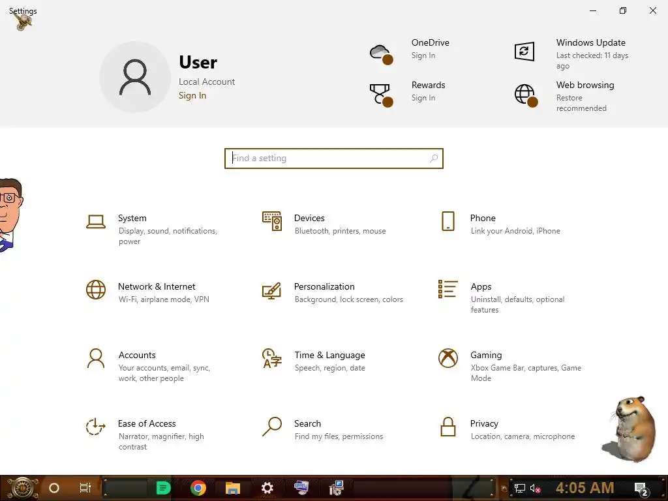Click the Sign In link under Local Account
Viewport: 668px width, 501px height.
[x=192, y=95]
